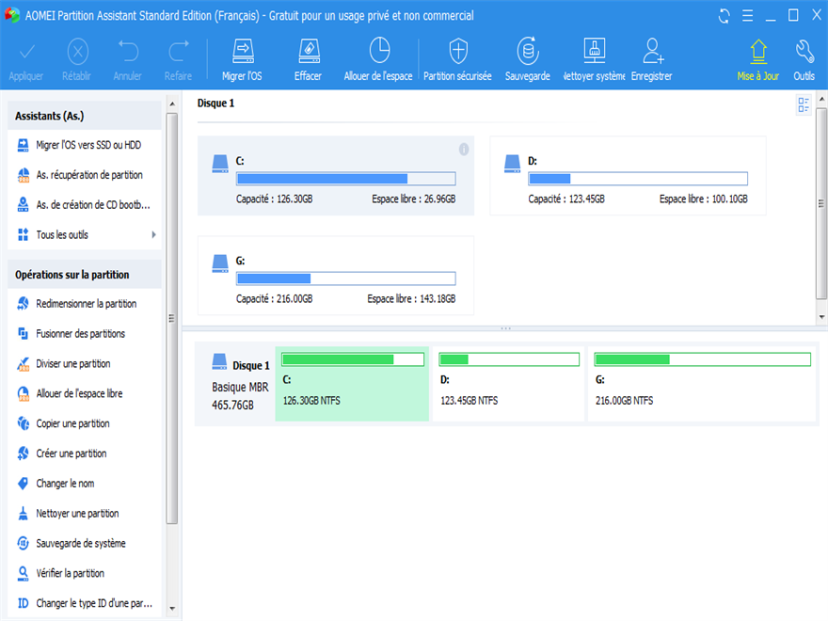Click the G: drive icon
Screen dimensions: 828x621
(220, 263)
